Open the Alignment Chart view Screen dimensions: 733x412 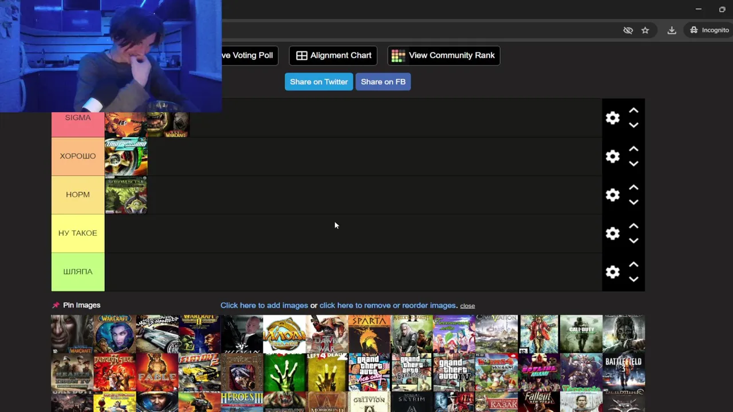(333, 56)
